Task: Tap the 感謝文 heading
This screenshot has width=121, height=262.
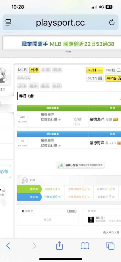Action: coord(92,211)
